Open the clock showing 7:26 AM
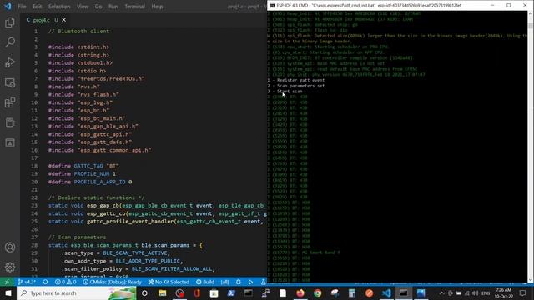This screenshot has height=300, width=534. (504, 292)
